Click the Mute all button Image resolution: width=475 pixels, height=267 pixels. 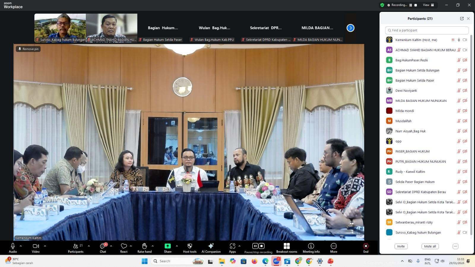(x=430, y=246)
